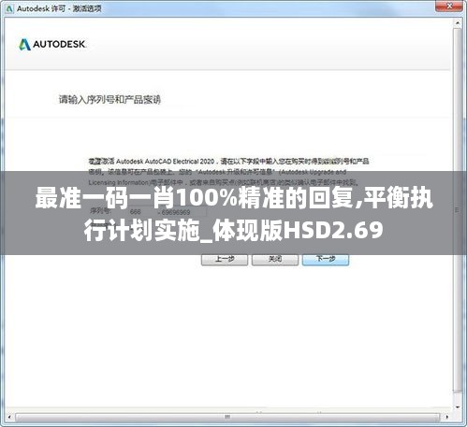Click the Autodesk icon in title bar
Image resolution: width=467 pixels, height=427 pixels.
pyautogui.click(x=9, y=8)
